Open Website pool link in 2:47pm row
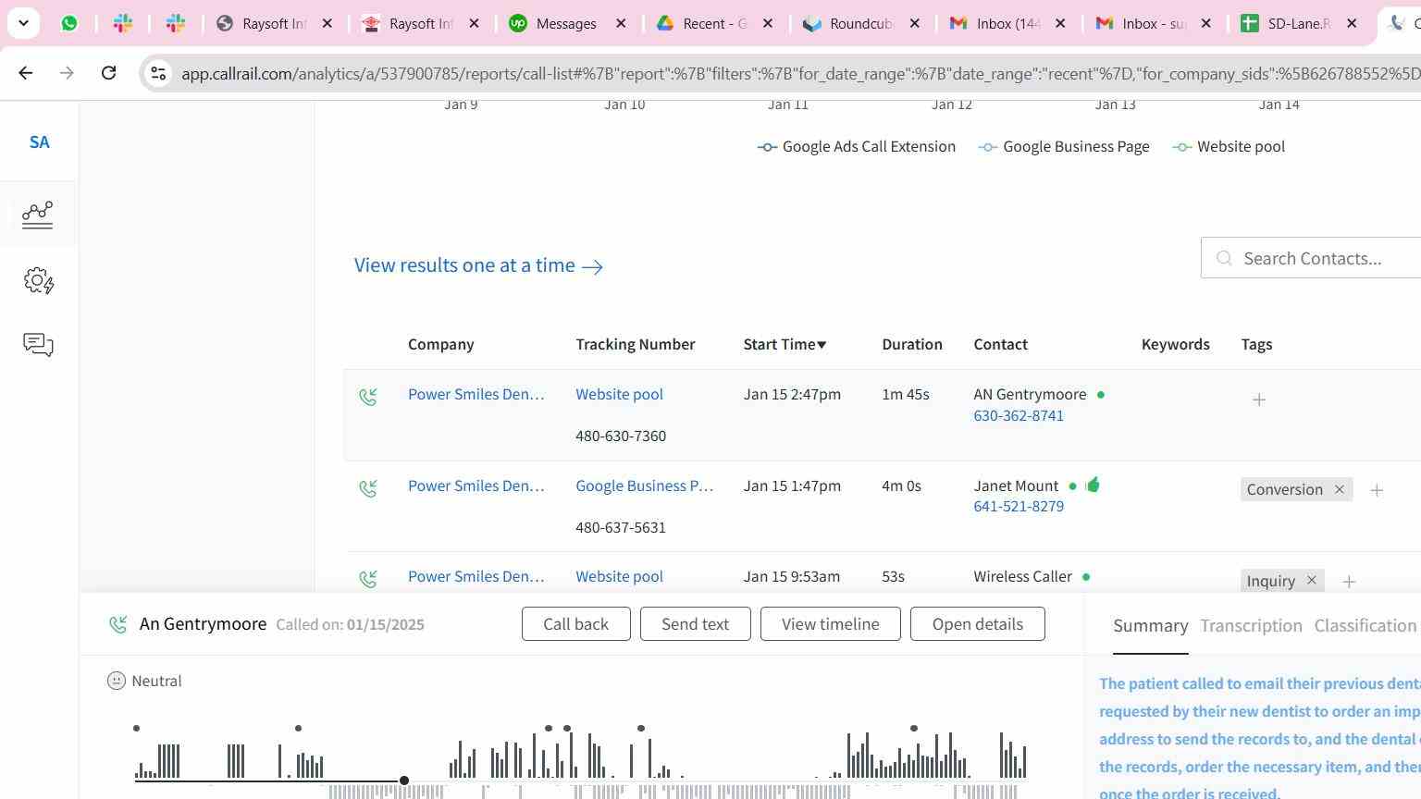 coord(619,394)
